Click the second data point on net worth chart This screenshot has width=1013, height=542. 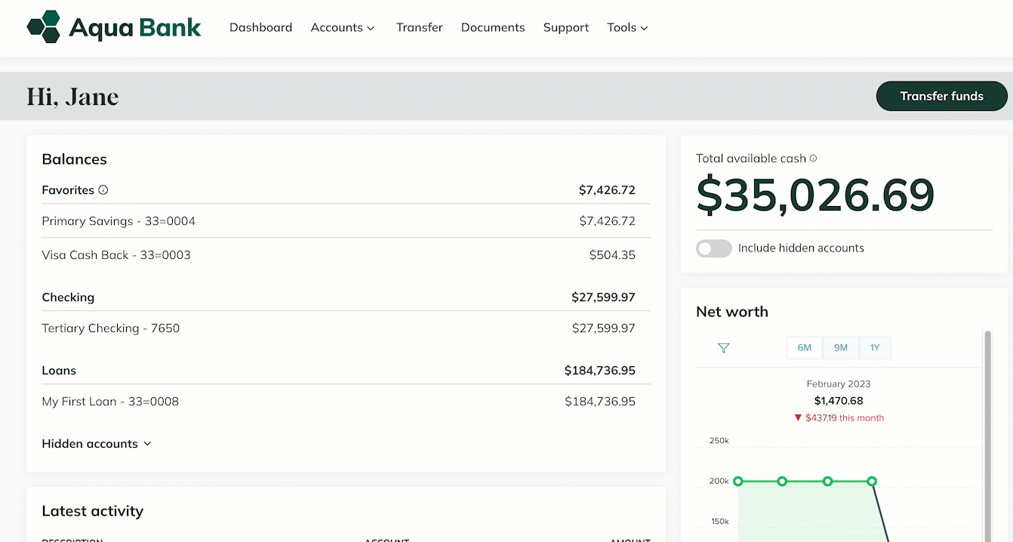coord(782,481)
